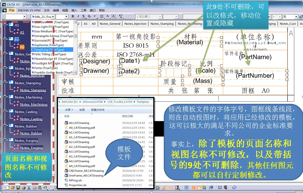Save the drawing with the disk icon
This screenshot has width=303, height=193.
18,188
